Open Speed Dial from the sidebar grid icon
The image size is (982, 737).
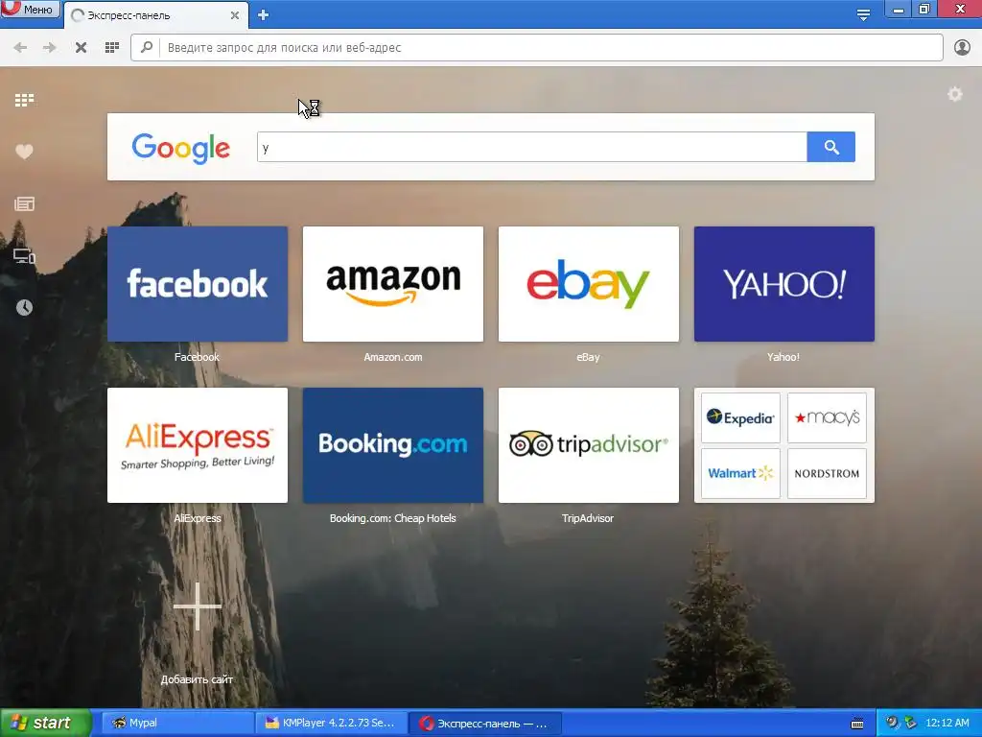[24, 100]
